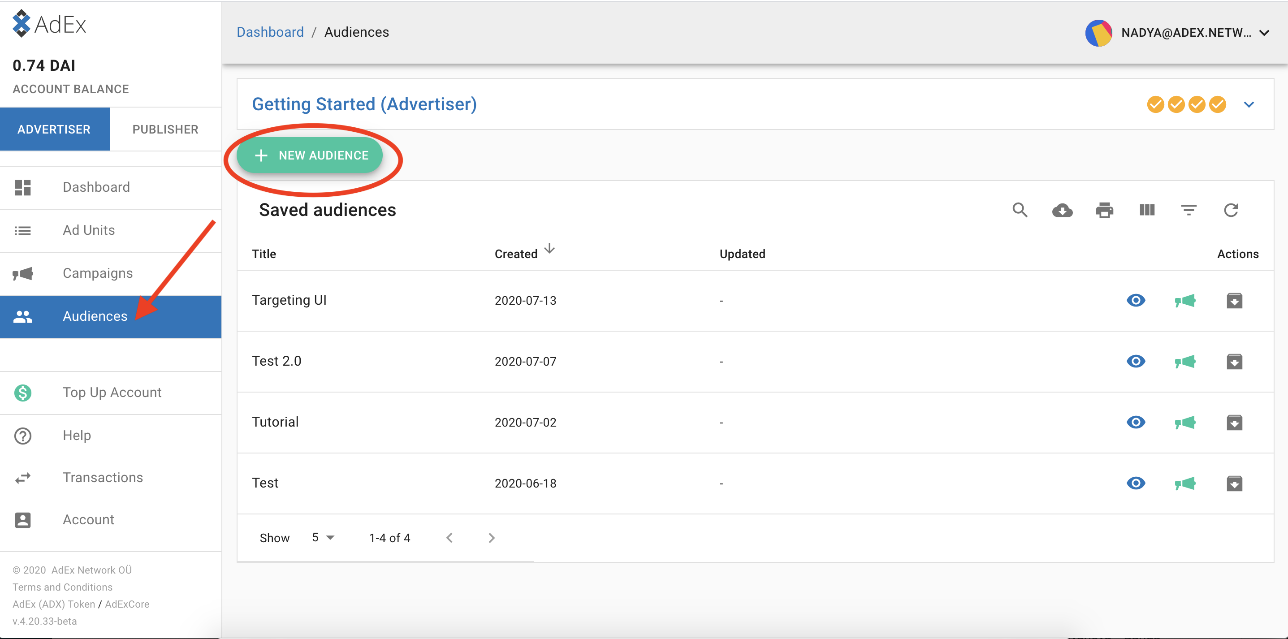Expand the Getting Started panel chevron
The width and height of the screenshot is (1288, 639).
click(1249, 104)
